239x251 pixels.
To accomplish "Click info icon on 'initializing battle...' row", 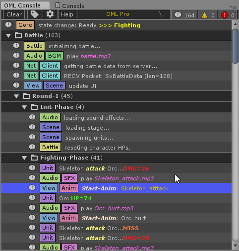I will click(x=16, y=46).
